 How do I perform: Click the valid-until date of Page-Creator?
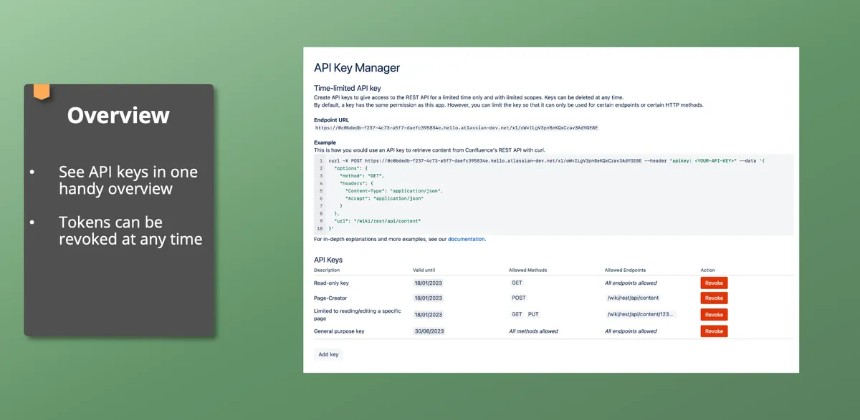coord(429,298)
